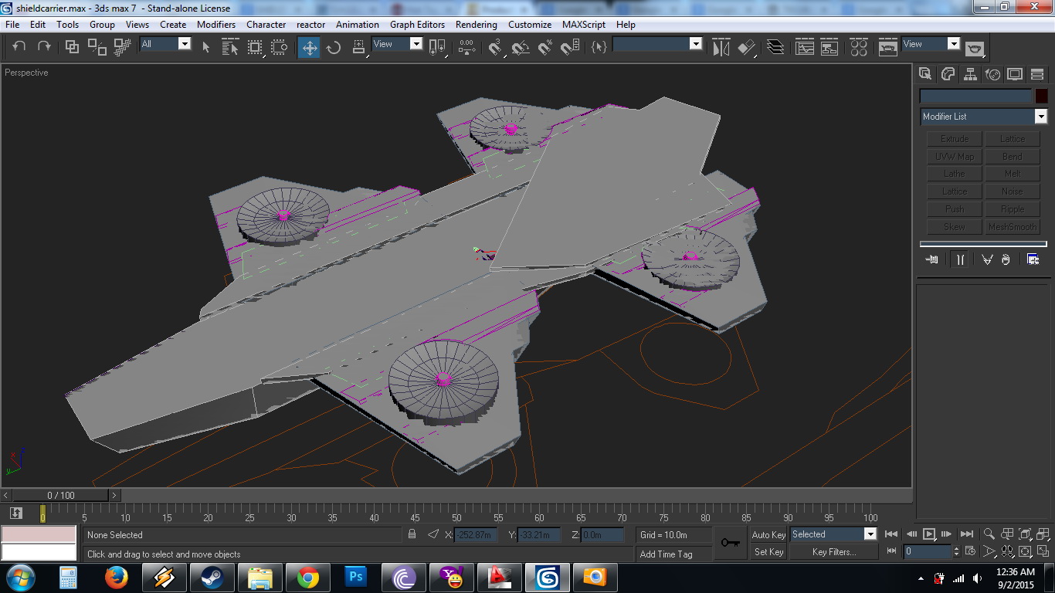Open the Rendering menu
The height and width of the screenshot is (593, 1055).
click(x=477, y=25)
